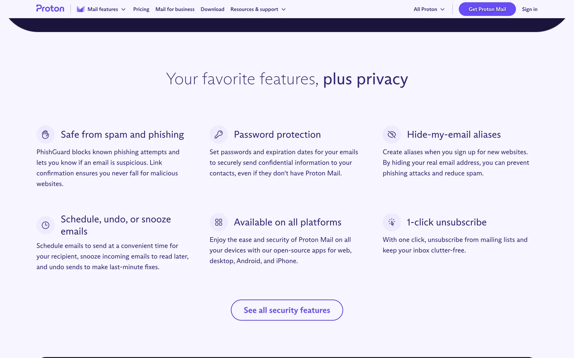The height and width of the screenshot is (358, 574).
Task: Click the four-squares platforms icon
Action: 219,222
